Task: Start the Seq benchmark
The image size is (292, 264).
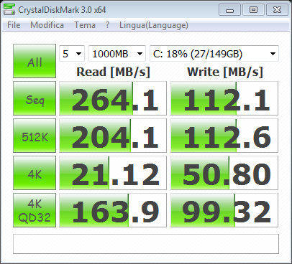Action: click(35, 98)
